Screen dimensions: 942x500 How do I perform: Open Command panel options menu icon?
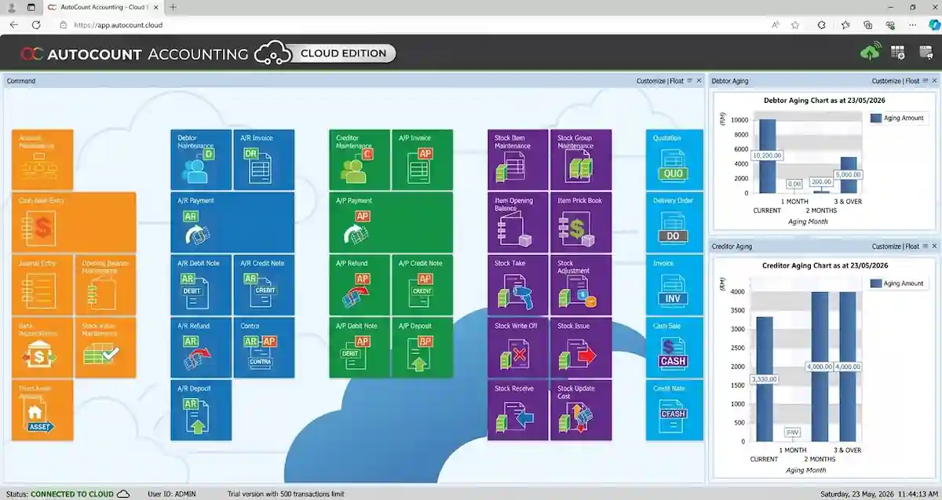[689, 81]
